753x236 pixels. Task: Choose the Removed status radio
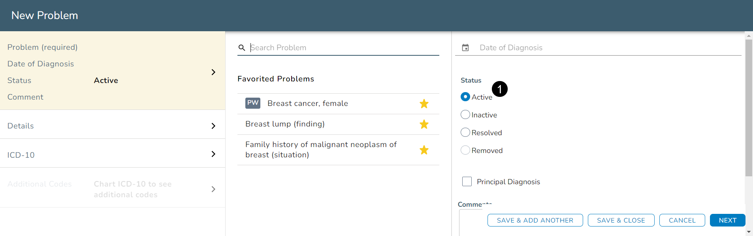coord(465,150)
